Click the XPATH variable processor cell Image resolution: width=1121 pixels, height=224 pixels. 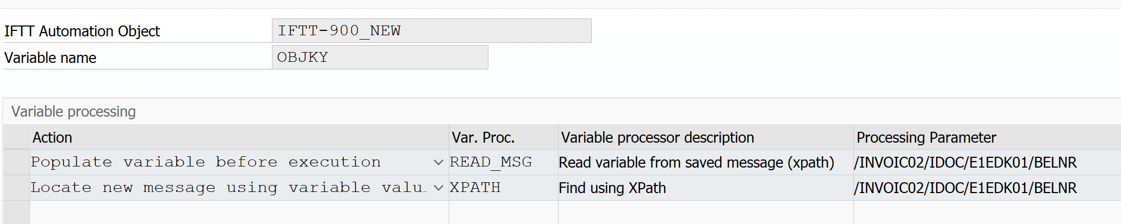503,188
